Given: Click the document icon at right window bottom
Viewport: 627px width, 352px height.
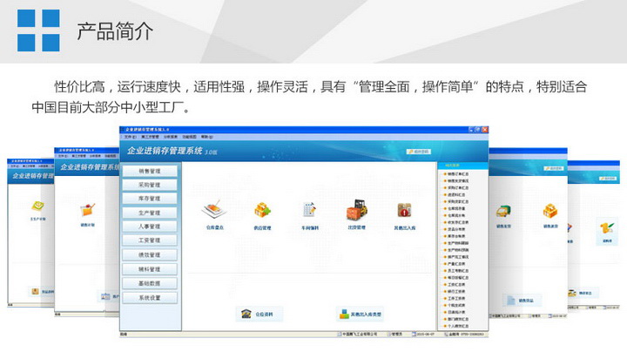Looking at the screenshot, I should [511, 300].
